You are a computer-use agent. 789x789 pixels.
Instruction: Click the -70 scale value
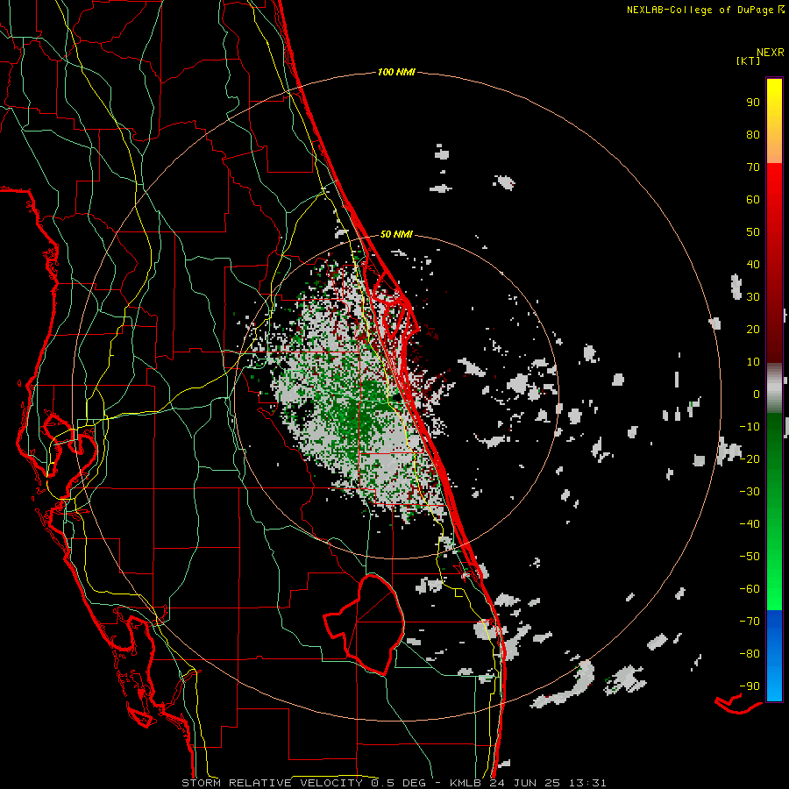750,622
